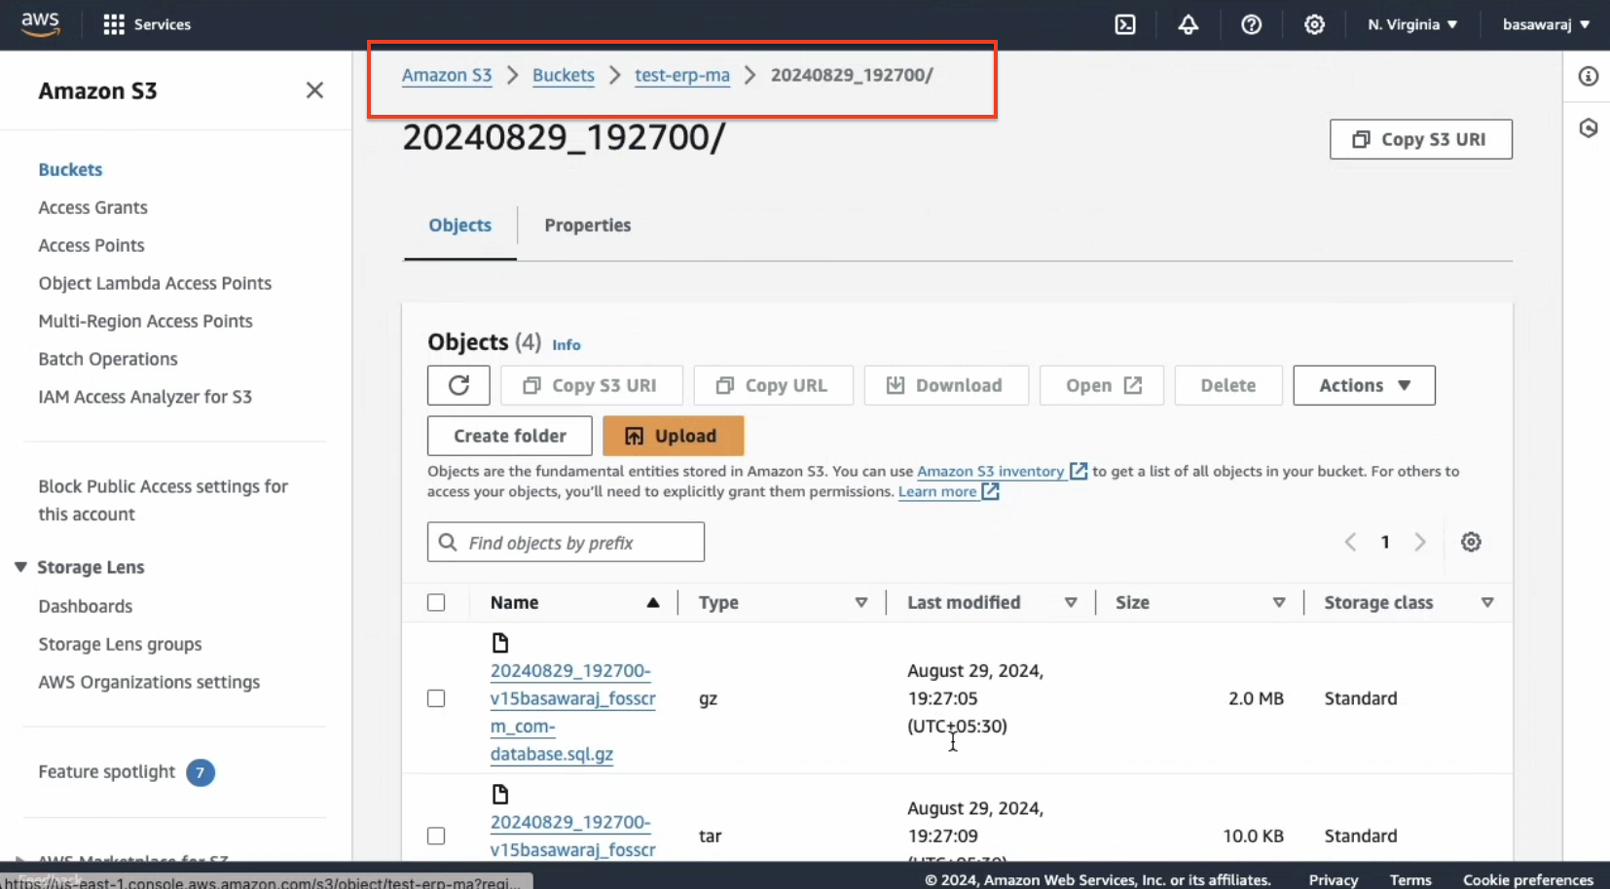The height and width of the screenshot is (889, 1610).
Task: Tick the checkbox for the tar object
Action: pyautogui.click(x=436, y=836)
